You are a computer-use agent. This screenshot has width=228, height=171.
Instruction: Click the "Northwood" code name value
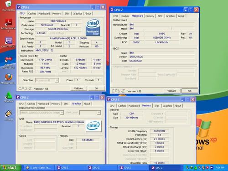click(47, 25)
